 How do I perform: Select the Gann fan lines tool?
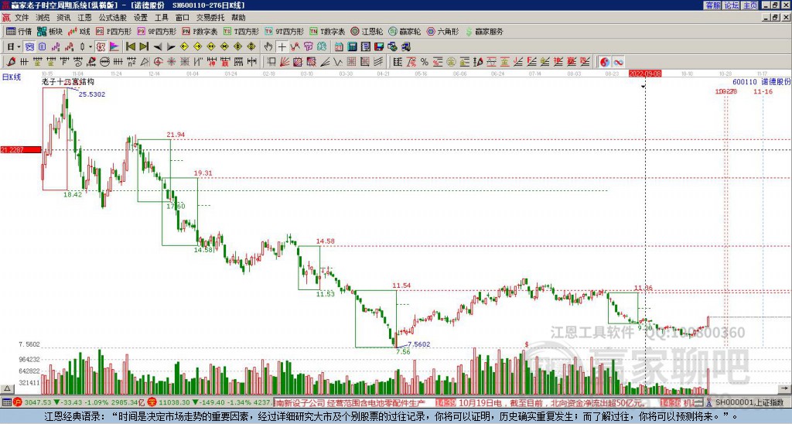tap(285, 62)
